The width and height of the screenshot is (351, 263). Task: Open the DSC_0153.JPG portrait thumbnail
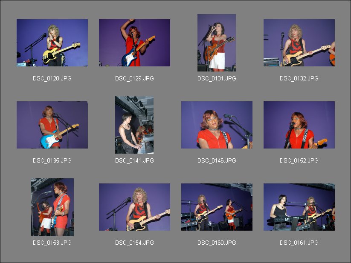[52, 207]
